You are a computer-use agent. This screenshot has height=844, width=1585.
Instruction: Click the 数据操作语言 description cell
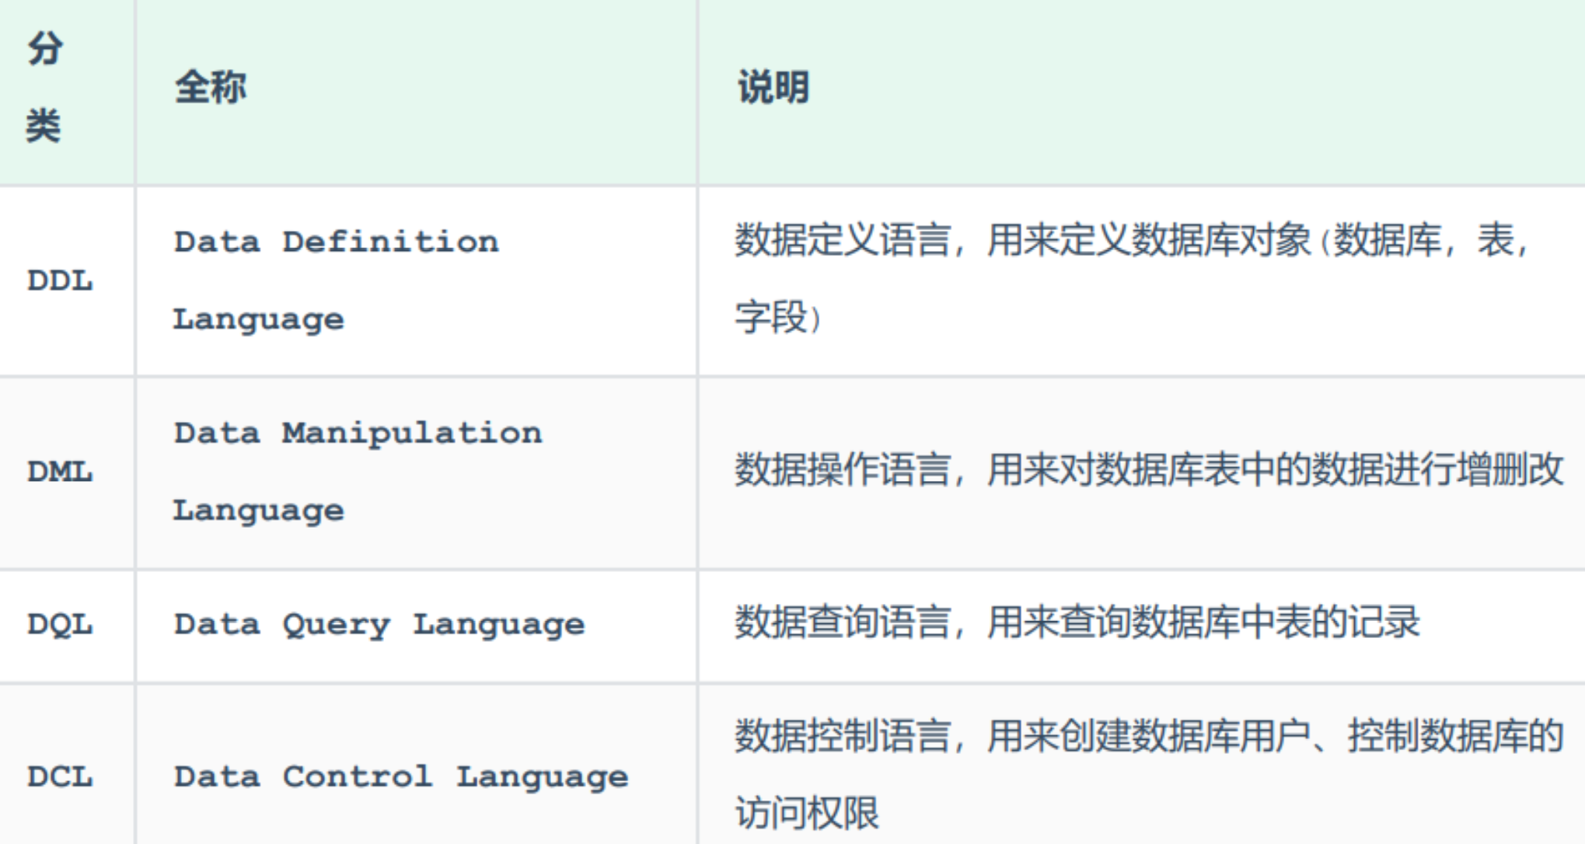(x=1148, y=470)
